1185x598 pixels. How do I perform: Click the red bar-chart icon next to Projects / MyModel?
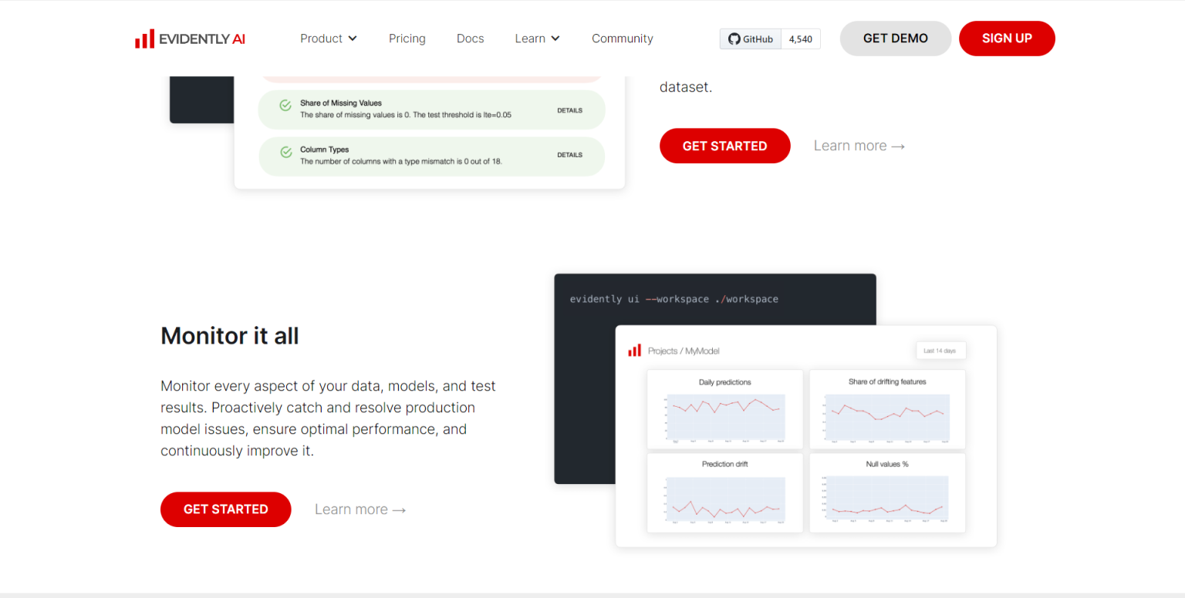click(x=634, y=351)
